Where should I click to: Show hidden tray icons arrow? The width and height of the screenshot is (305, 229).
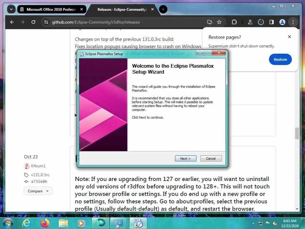[253, 223]
